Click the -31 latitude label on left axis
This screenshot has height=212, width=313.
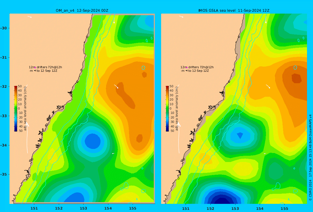pyautogui.click(x=4, y=57)
